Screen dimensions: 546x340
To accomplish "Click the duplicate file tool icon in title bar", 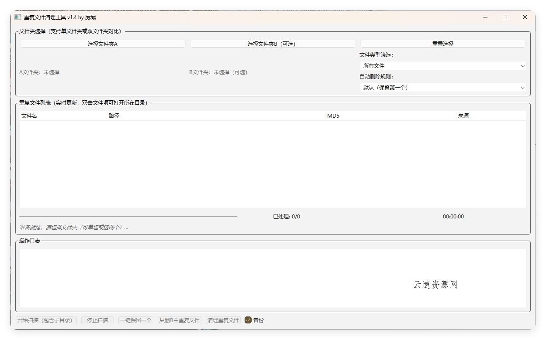I will coord(17,17).
